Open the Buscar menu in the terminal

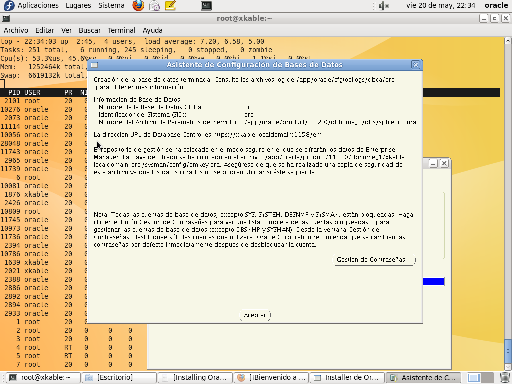pos(90,30)
